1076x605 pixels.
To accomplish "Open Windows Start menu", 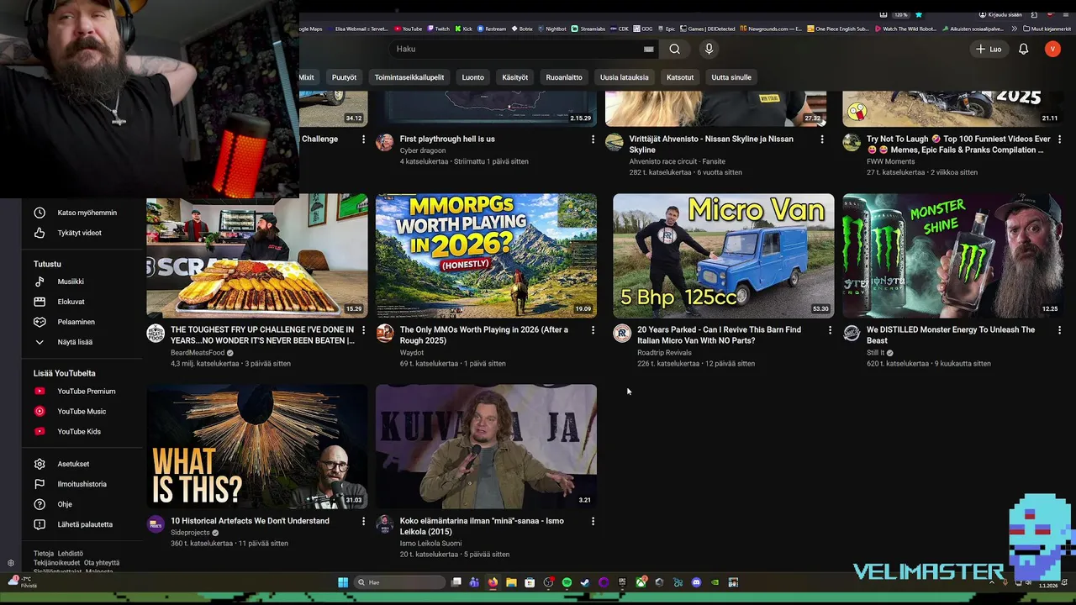I will point(343,582).
